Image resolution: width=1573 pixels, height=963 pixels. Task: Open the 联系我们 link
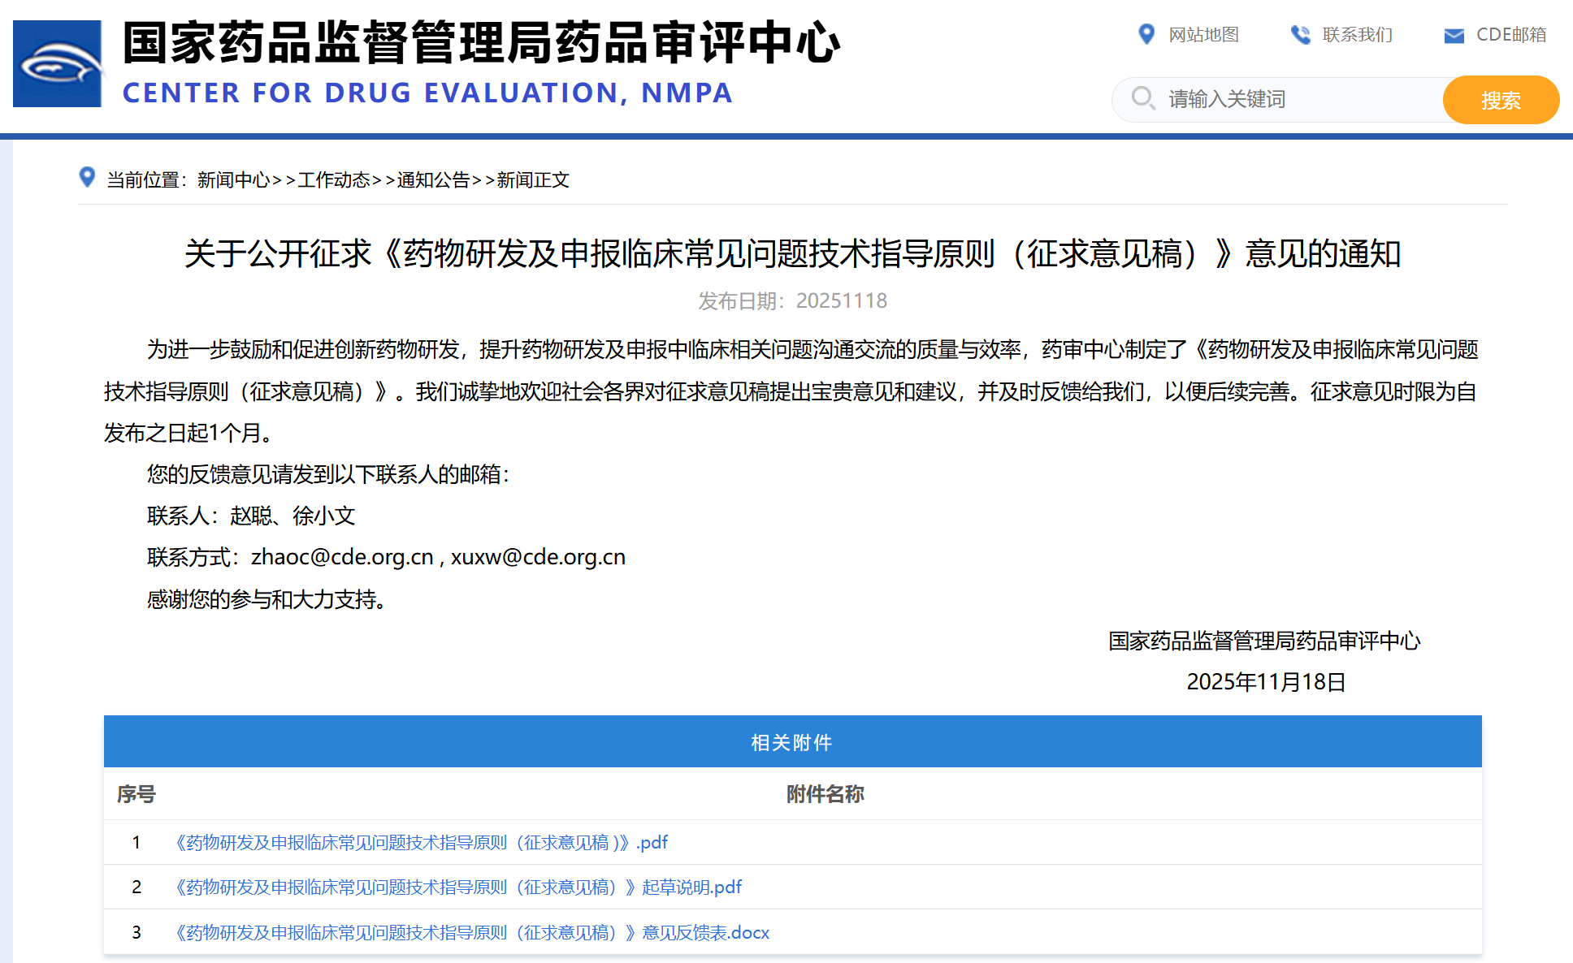(x=1357, y=35)
